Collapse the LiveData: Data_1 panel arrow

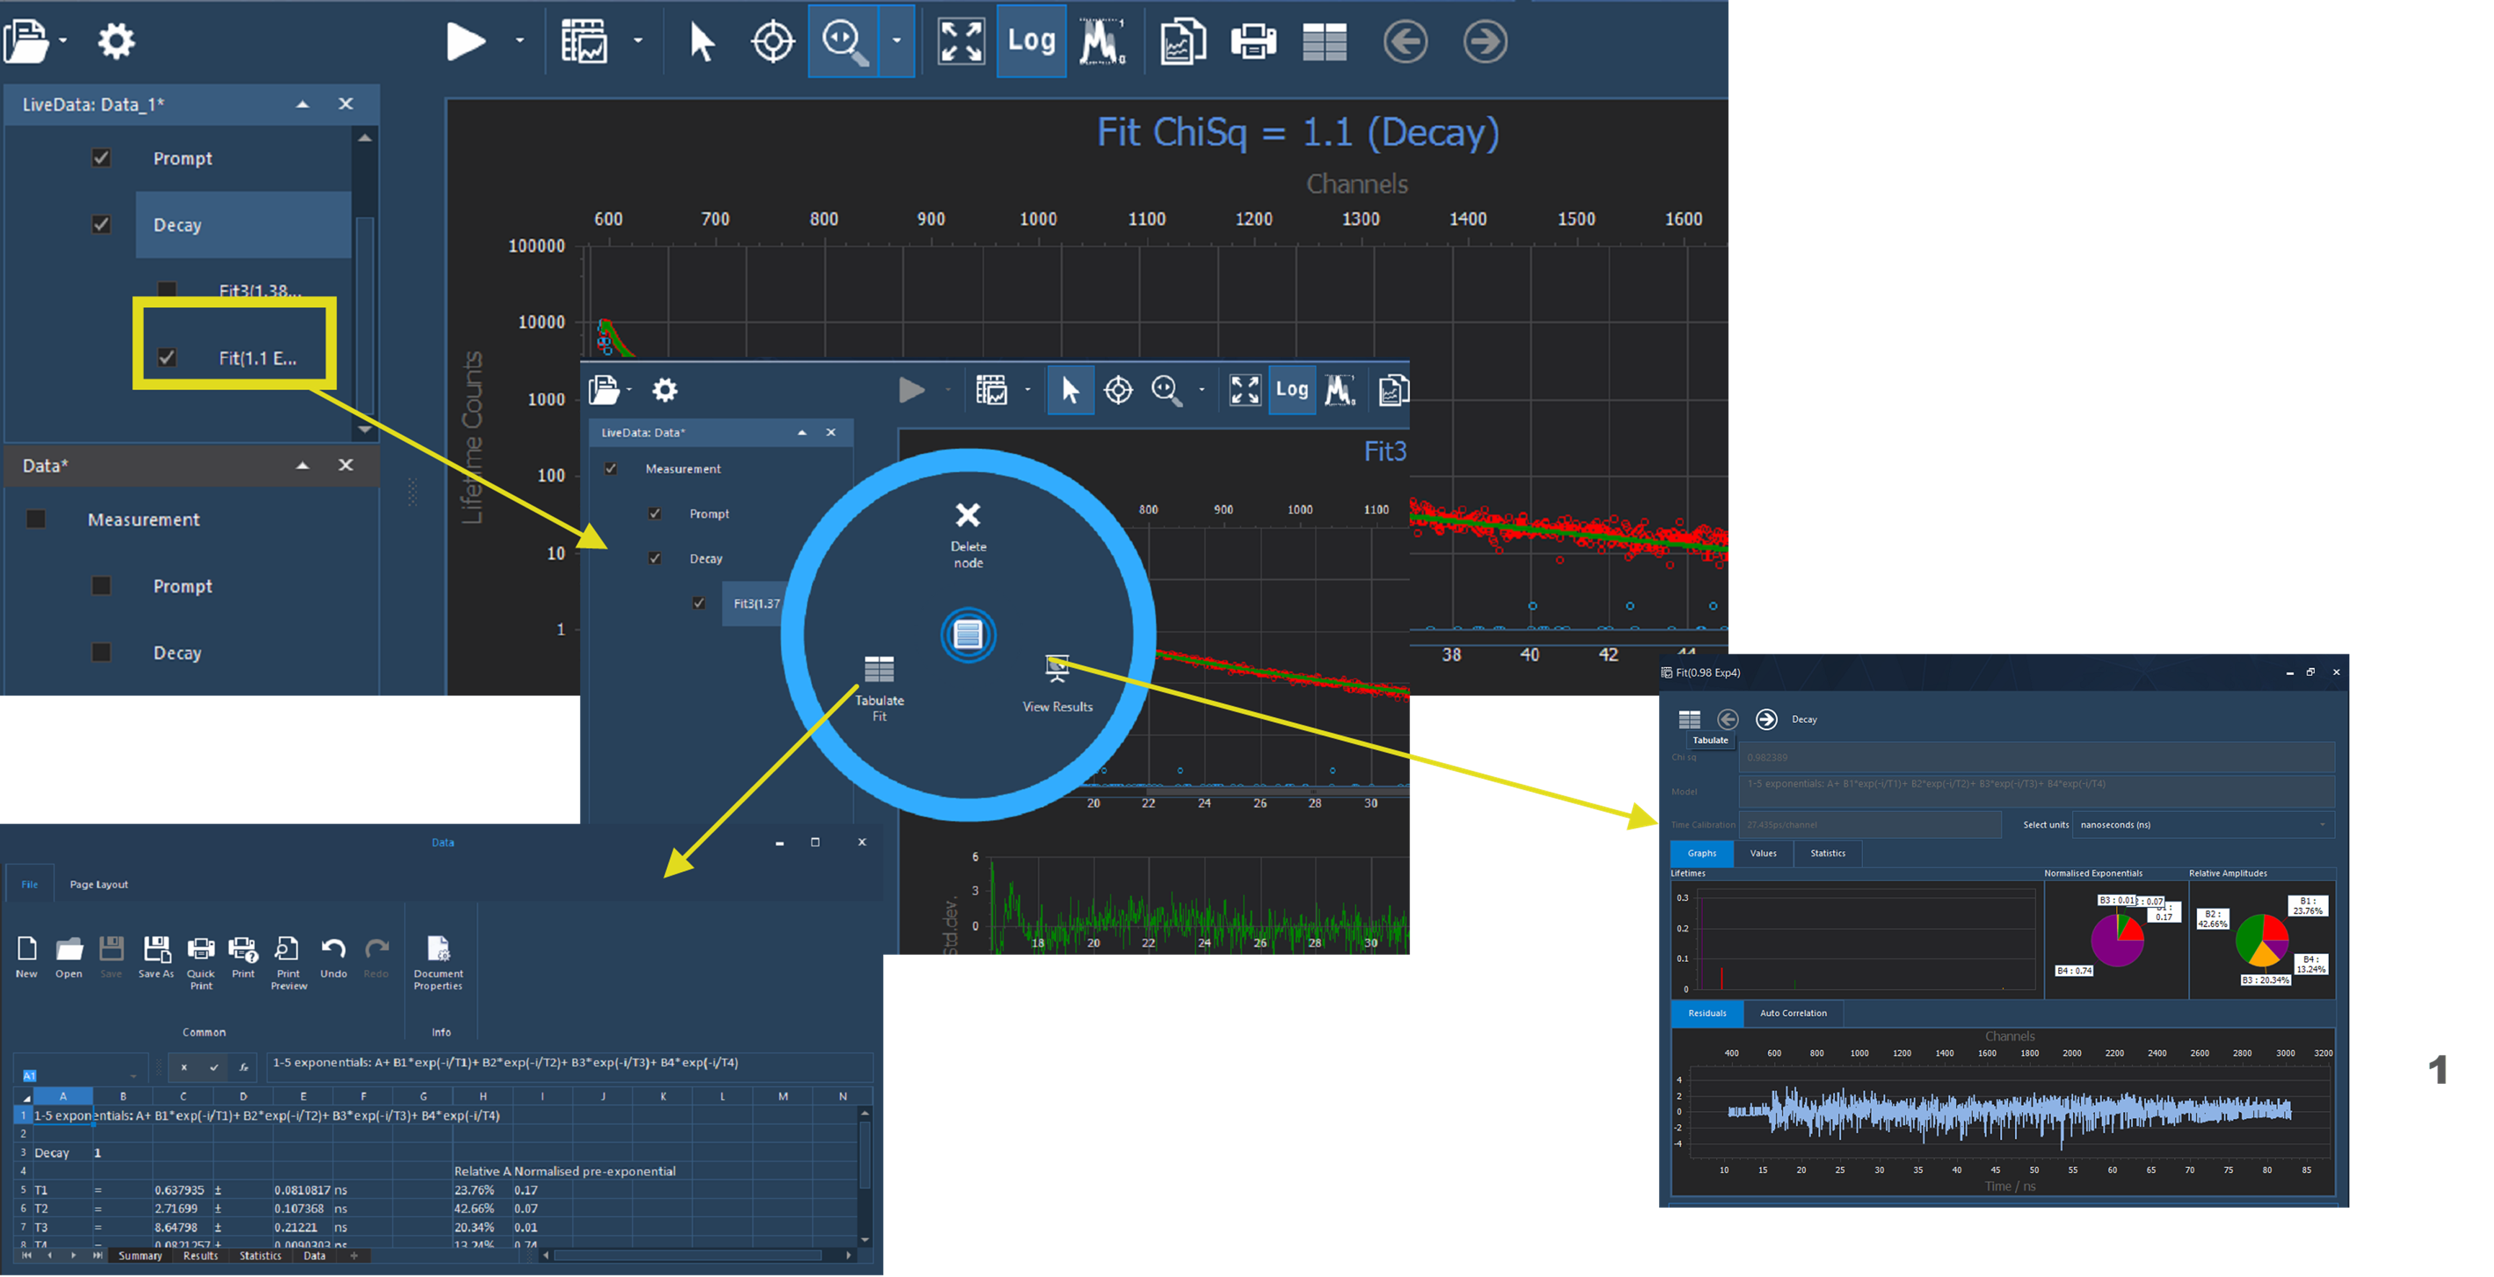pyautogui.click(x=302, y=104)
